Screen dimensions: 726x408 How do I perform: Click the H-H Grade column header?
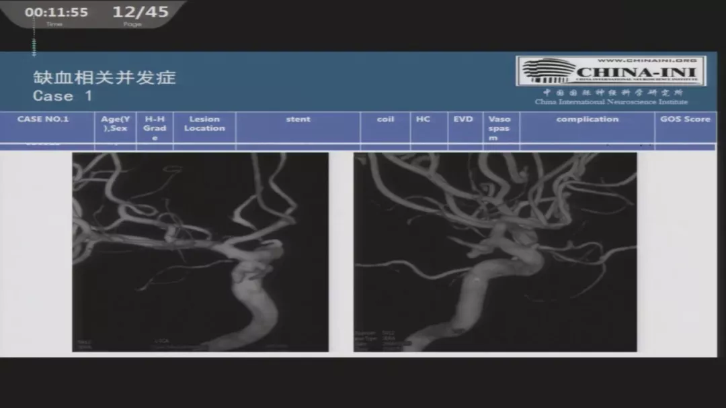click(x=155, y=127)
